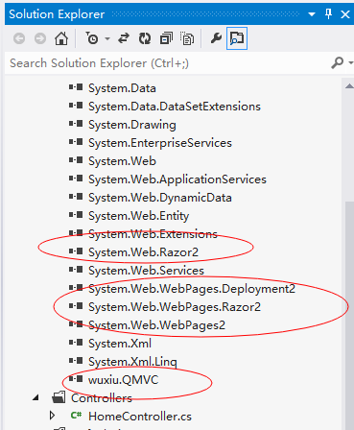Expand the HomeController.cs node
The height and width of the screenshot is (430, 354).
point(53,416)
